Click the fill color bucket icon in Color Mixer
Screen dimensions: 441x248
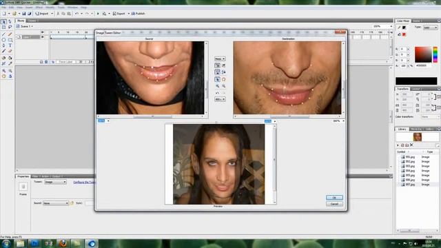click(x=399, y=34)
